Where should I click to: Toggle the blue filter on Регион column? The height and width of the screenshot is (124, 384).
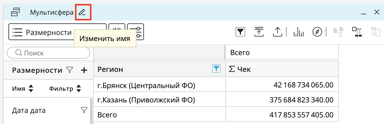point(216,69)
